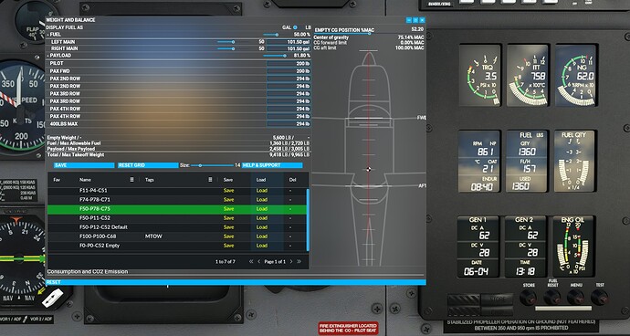Screen dimensions: 630x336
Task: Sort grid by Name column header
Action: click(x=85, y=180)
